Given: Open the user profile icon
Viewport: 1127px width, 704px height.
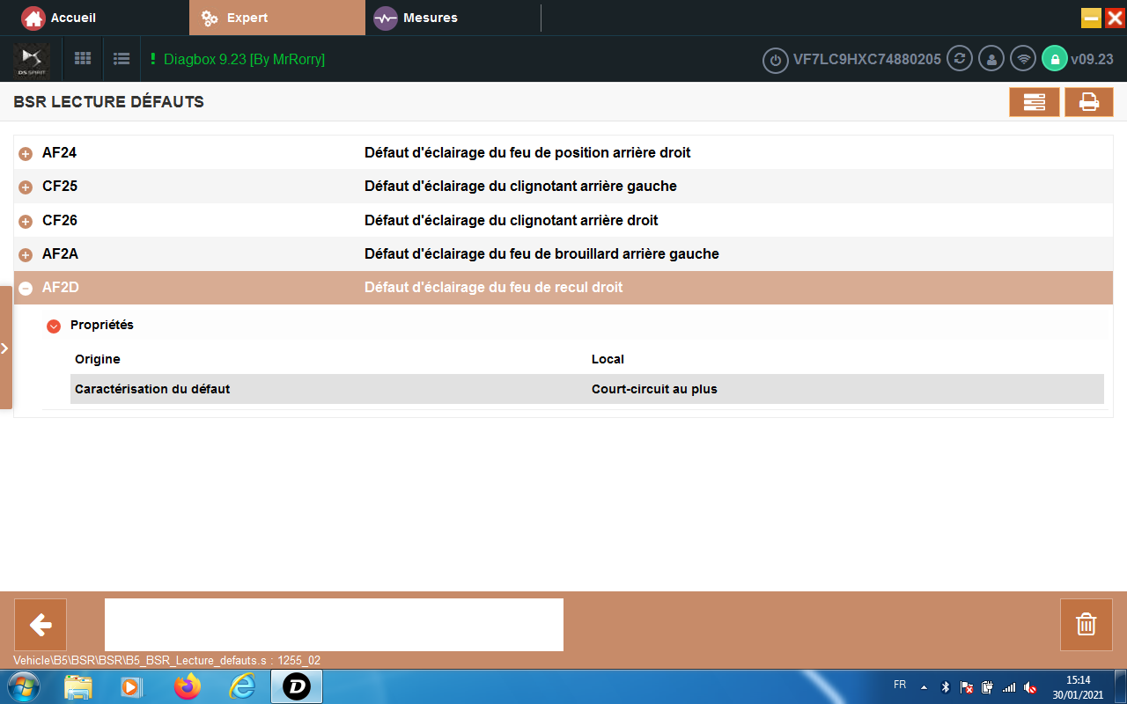Looking at the screenshot, I should point(991,59).
